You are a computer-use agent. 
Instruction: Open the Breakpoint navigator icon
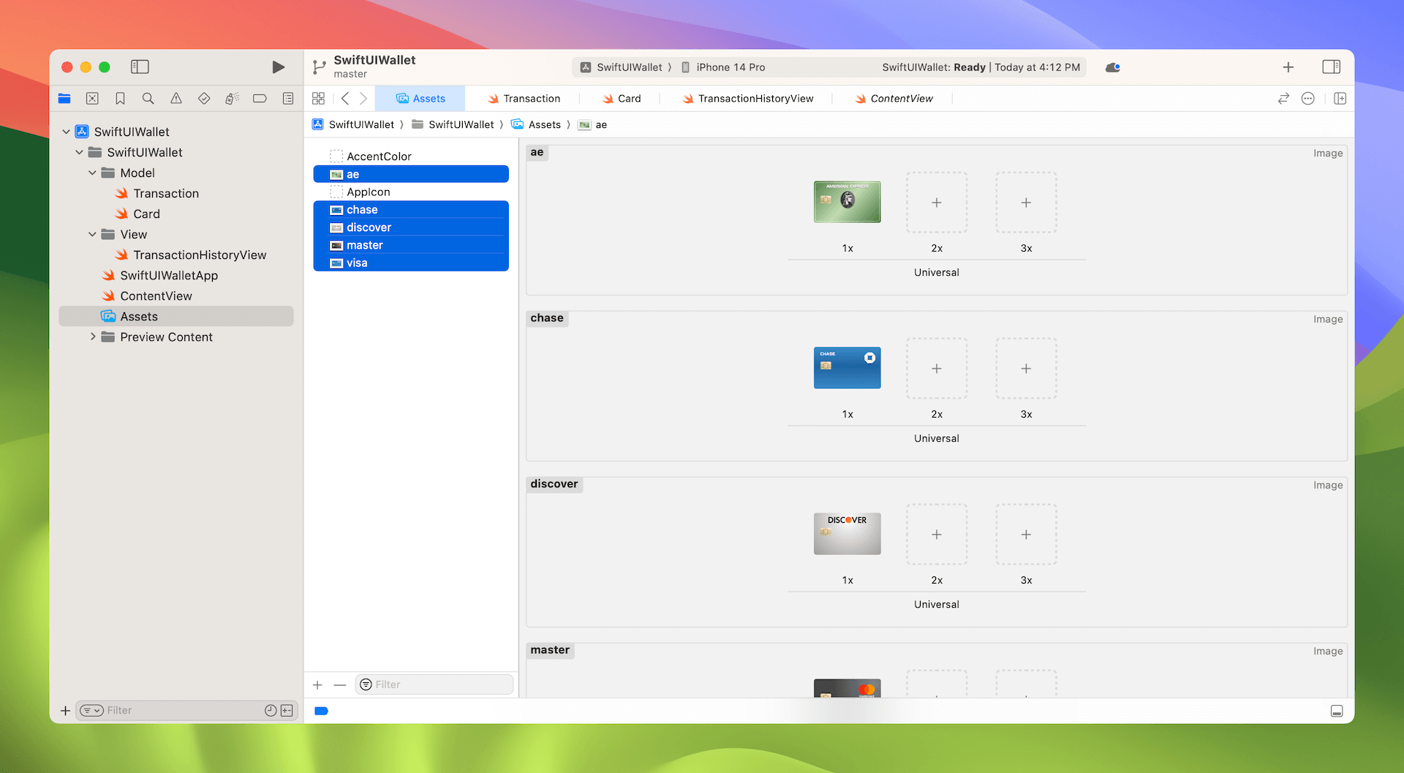click(x=260, y=99)
